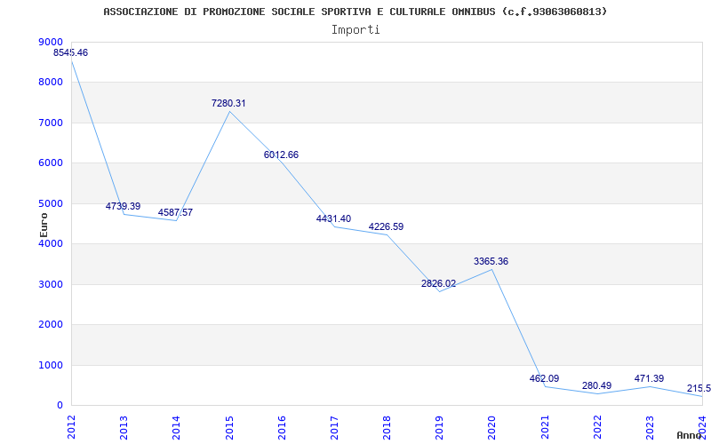Click the y-axis value 8000
711x444 pixels.
(51, 83)
